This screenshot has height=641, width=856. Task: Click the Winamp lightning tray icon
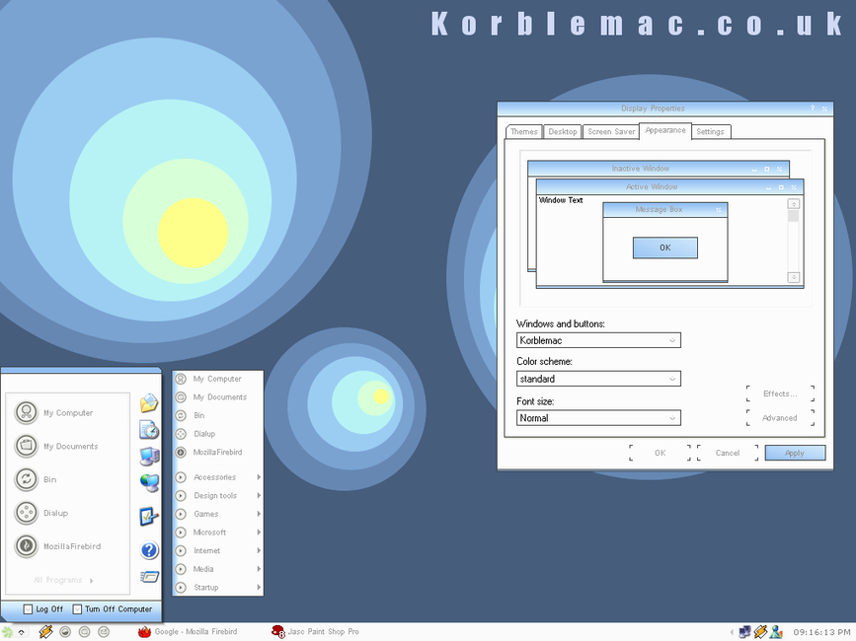760,632
